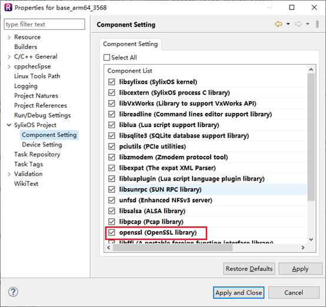Uncheck libsqlite3 database library checkbox
326x307 pixels.
[x=112, y=135]
